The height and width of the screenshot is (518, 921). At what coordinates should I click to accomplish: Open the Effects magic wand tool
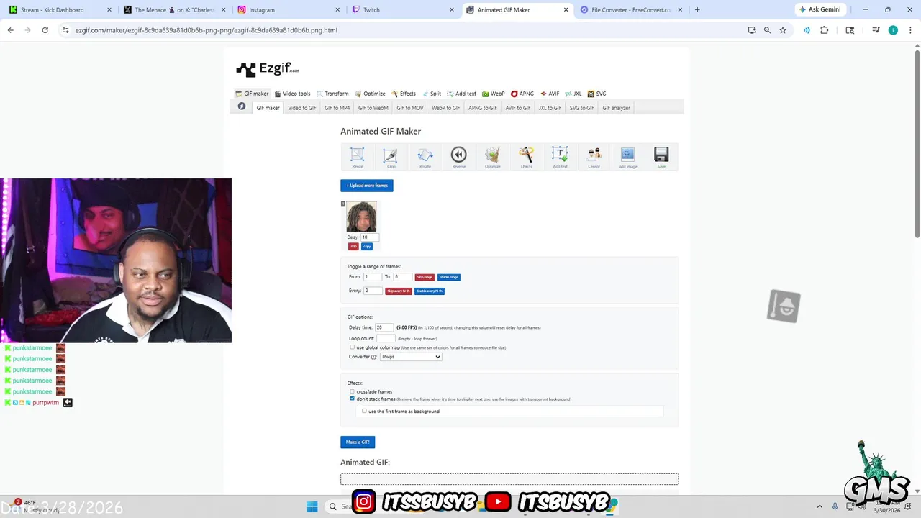click(526, 158)
